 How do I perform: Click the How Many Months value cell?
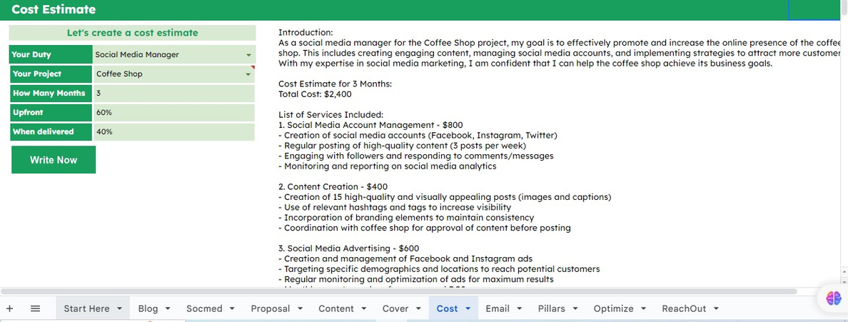[x=174, y=93]
